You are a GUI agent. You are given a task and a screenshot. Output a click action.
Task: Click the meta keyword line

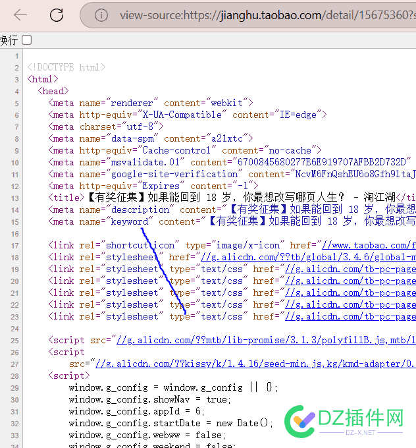(x=232, y=221)
